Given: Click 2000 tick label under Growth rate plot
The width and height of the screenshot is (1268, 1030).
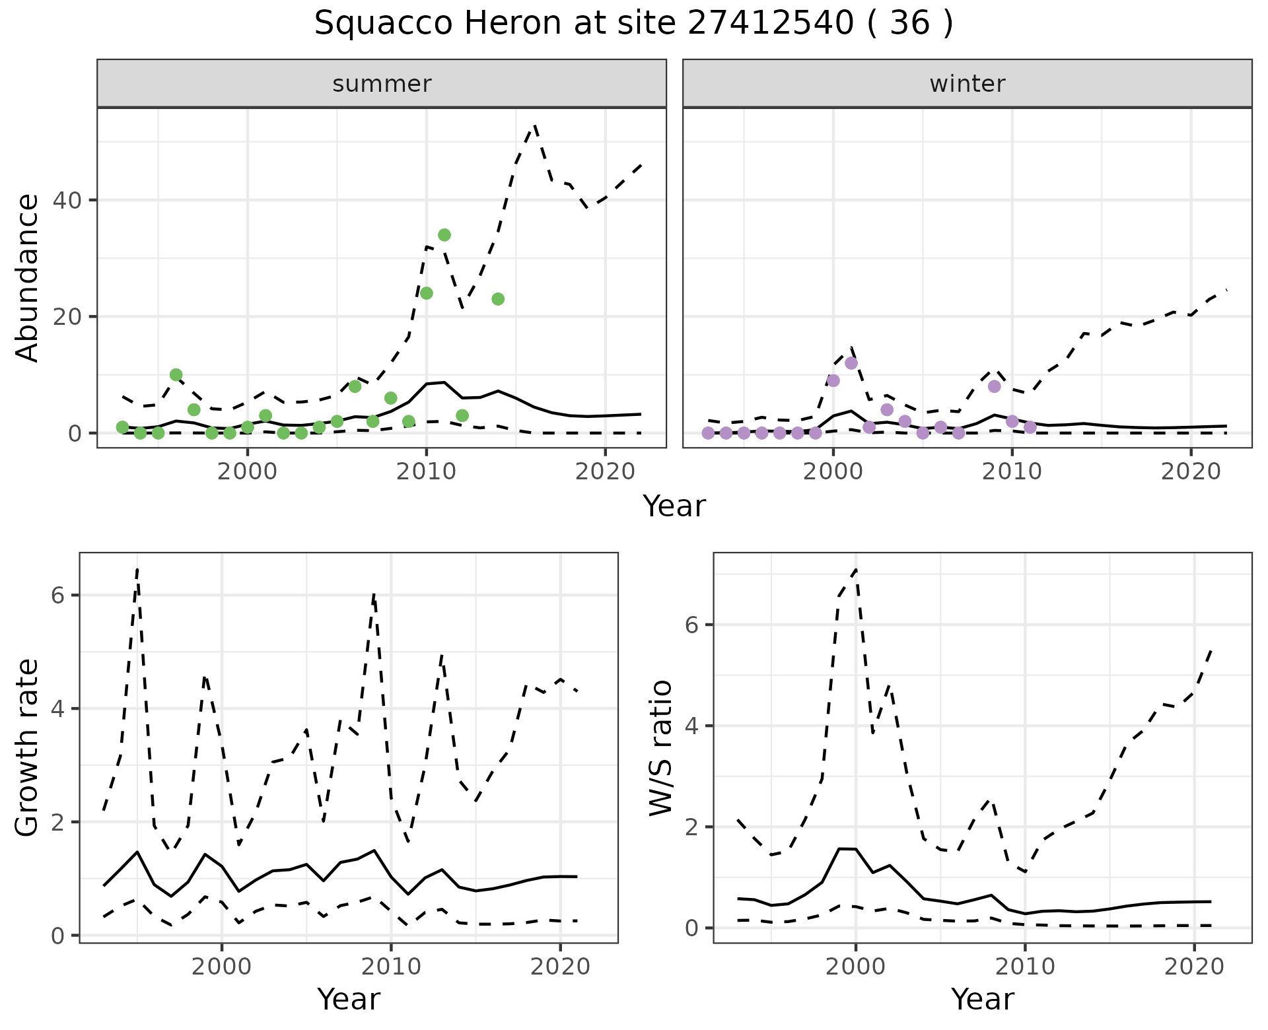Looking at the screenshot, I should (222, 967).
